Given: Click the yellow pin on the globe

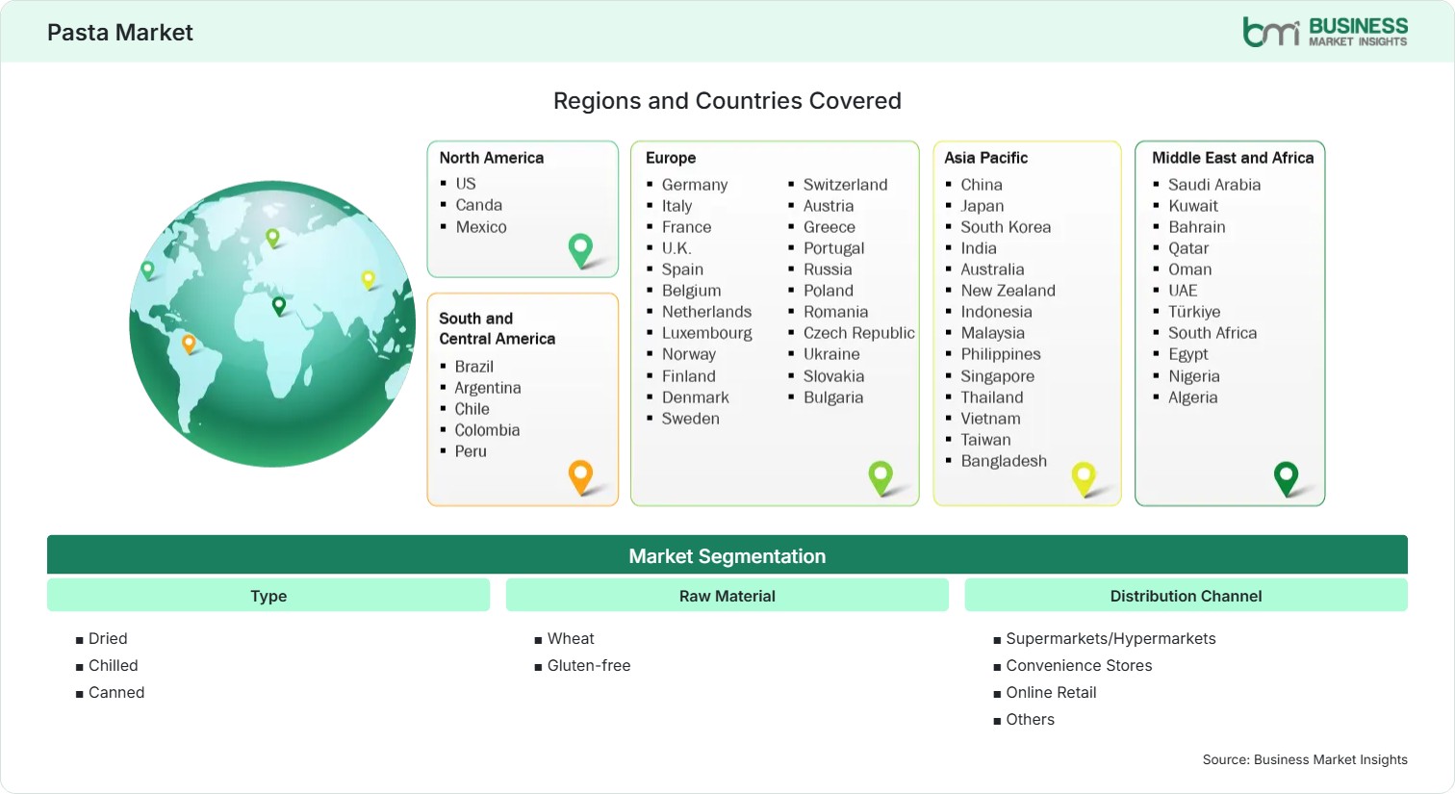Looking at the screenshot, I should tap(368, 280).
